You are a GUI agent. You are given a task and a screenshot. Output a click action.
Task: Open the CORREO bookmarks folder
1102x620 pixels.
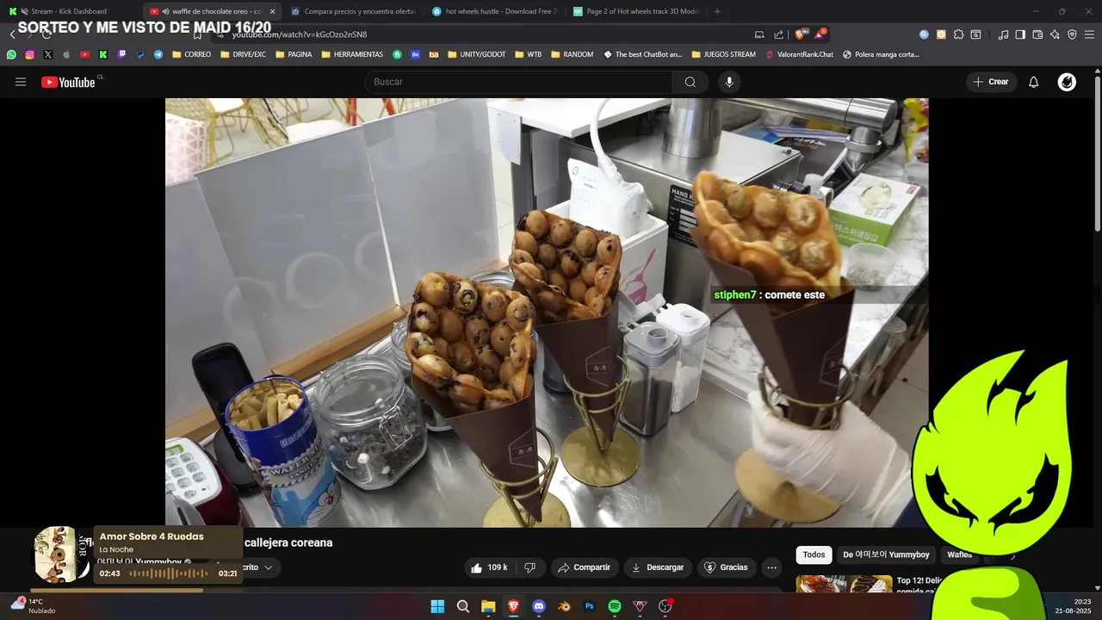pos(191,54)
